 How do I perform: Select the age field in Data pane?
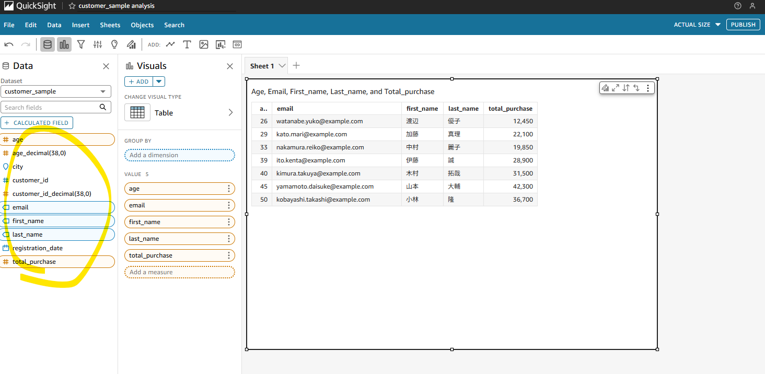tap(57, 139)
